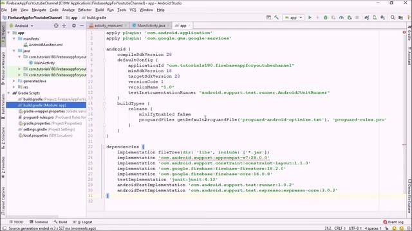Change UTF-8 file encoding in status bar
The image size is (412, 231).
tap(355, 228)
